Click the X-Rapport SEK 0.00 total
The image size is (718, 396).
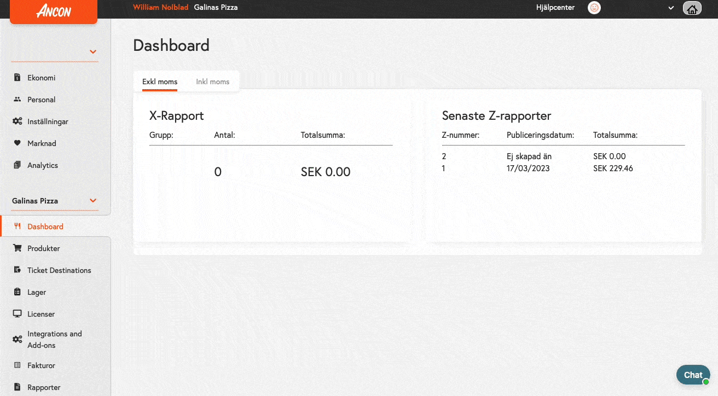[x=326, y=172]
